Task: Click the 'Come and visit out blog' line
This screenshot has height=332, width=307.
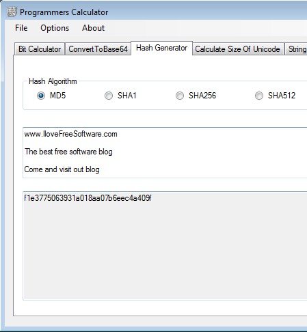Action: pos(62,169)
